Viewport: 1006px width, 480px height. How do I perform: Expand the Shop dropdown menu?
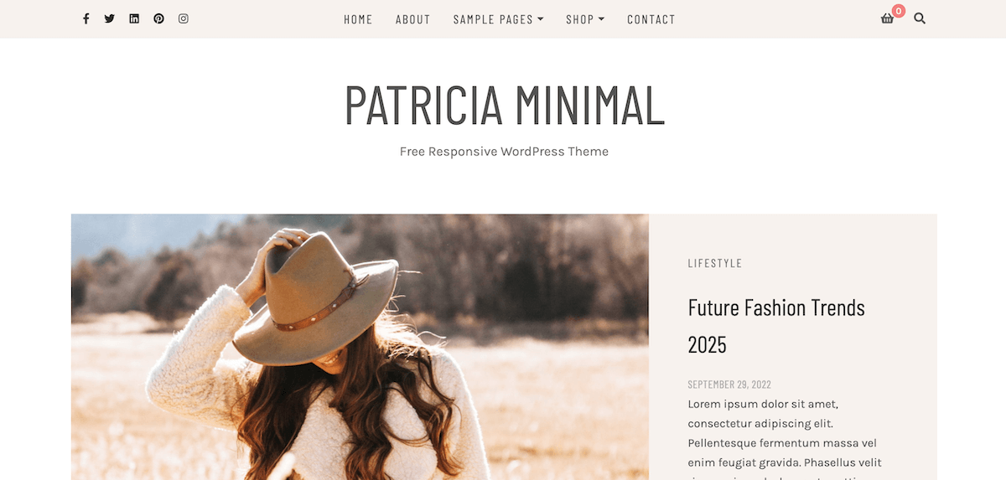point(585,19)
